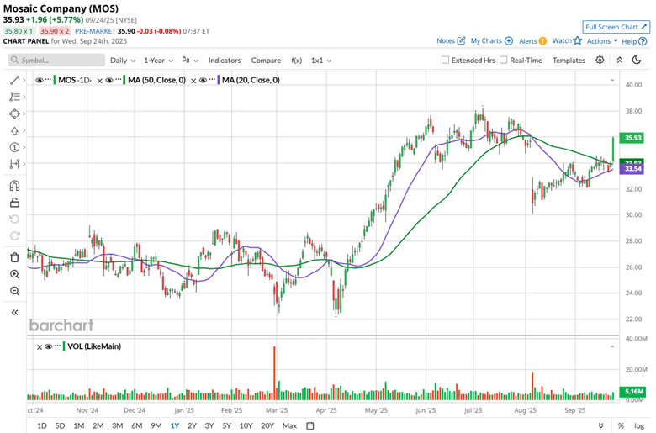
Task: Open options for MOS 1D series
Action: pos(48,80)
